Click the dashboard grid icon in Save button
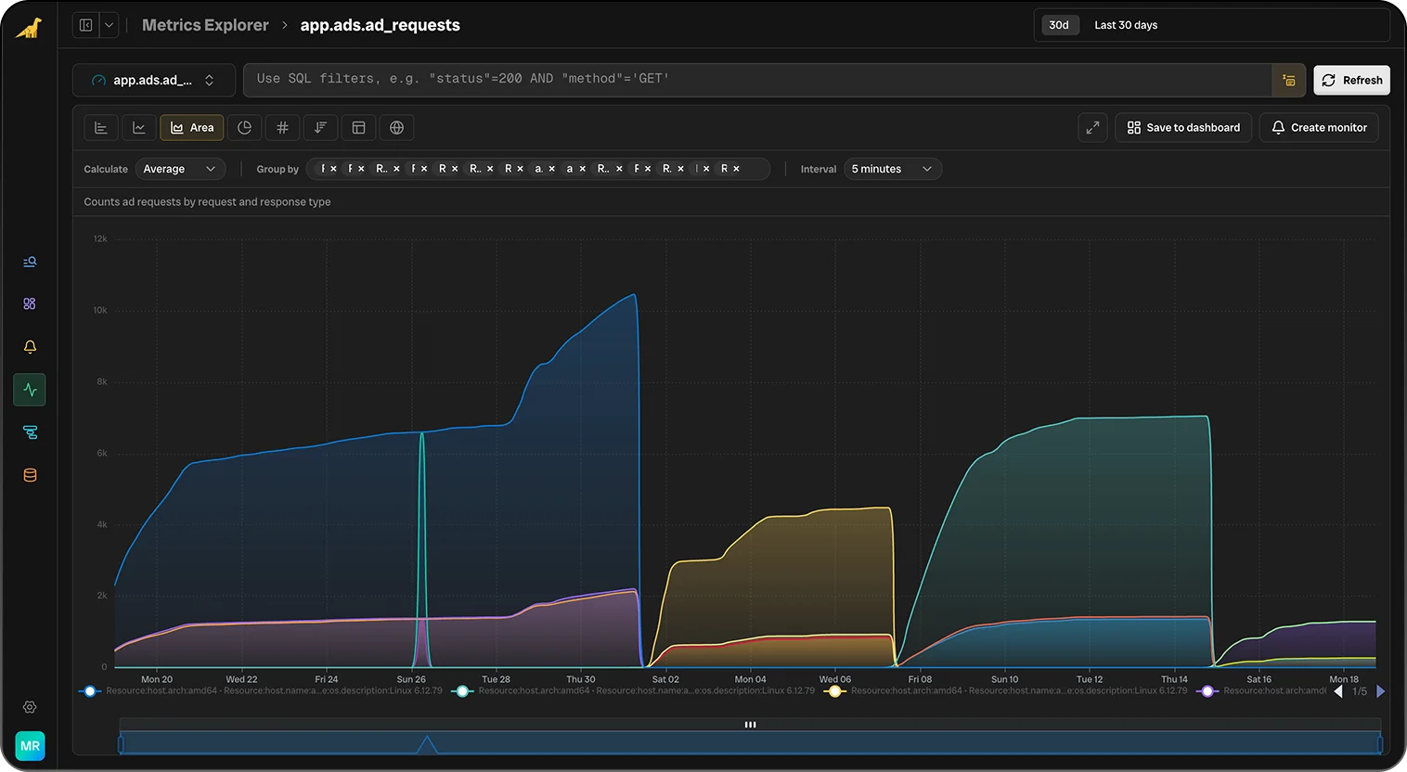The width and height of the screenshot is (1407, 772). coord(1133,128)
